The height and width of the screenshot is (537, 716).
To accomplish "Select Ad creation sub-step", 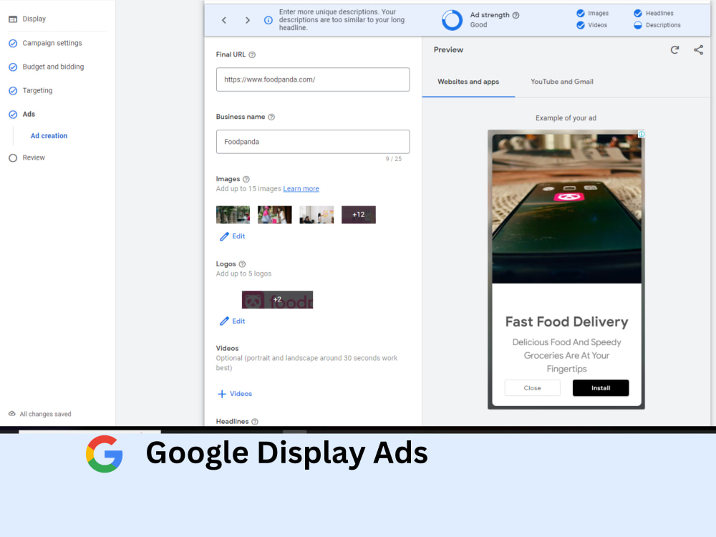I will click(x=49, y=135).
